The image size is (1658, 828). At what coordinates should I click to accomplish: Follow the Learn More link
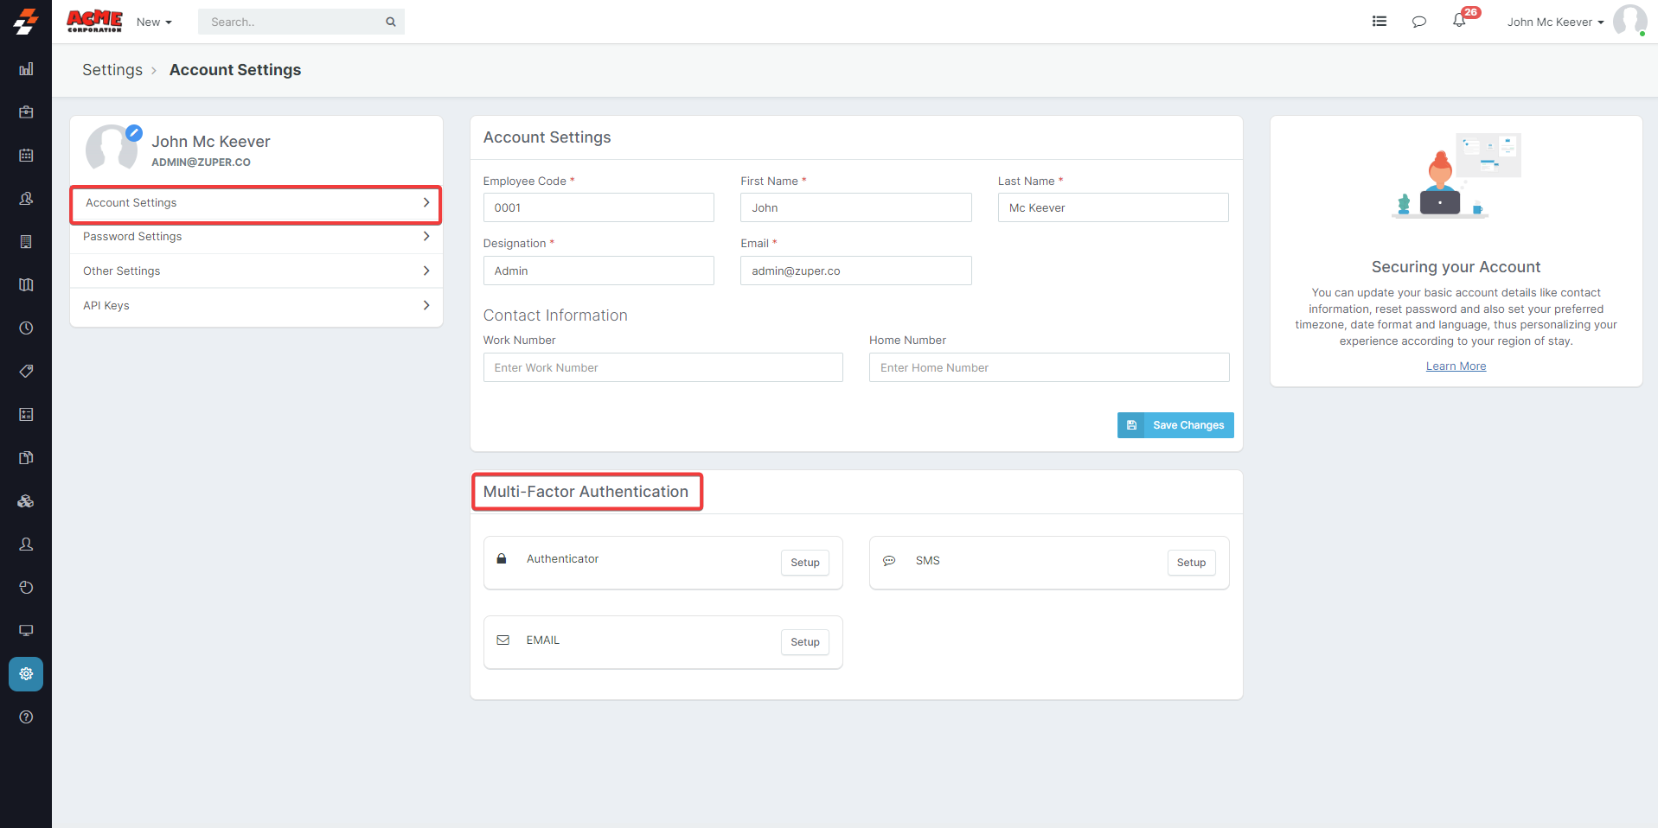point(1456,366)
